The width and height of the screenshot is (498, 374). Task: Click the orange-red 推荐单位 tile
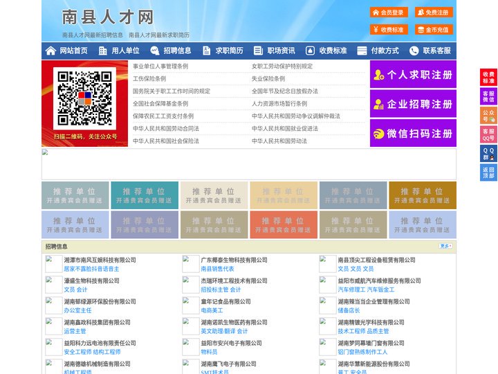pyautogui.click(x=284, y=224)
